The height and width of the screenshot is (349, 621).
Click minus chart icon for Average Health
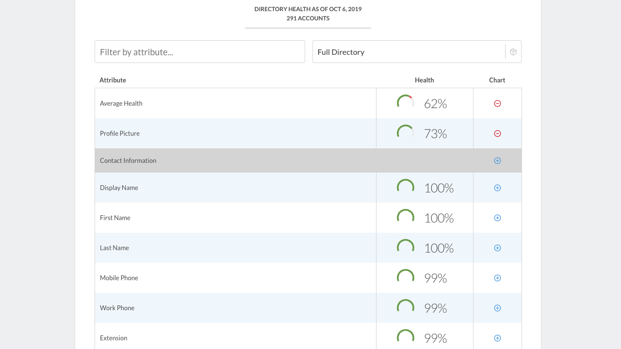(497, 103)
